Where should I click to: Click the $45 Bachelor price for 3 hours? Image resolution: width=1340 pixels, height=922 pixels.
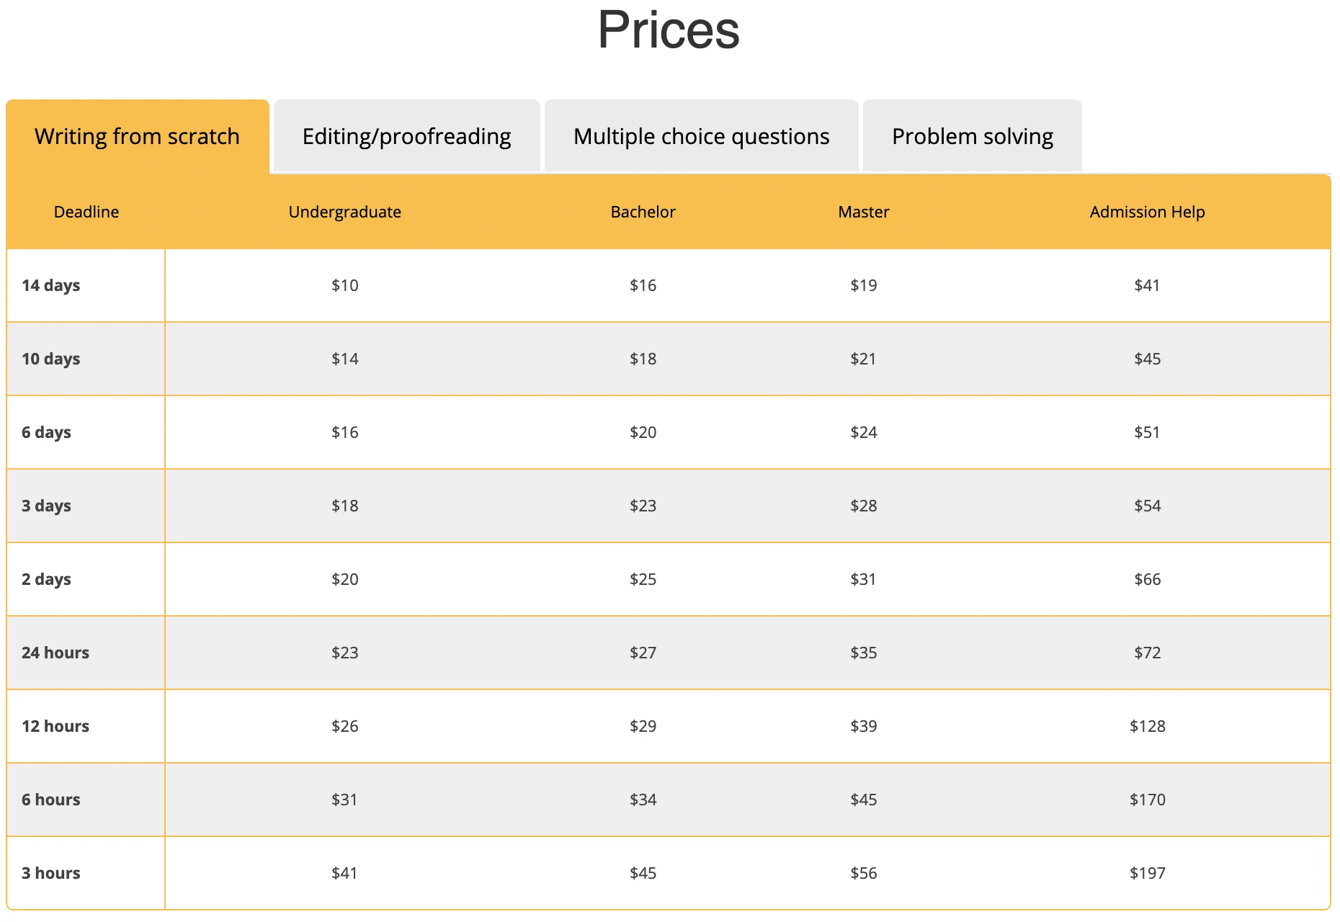[x=643, y=872]
